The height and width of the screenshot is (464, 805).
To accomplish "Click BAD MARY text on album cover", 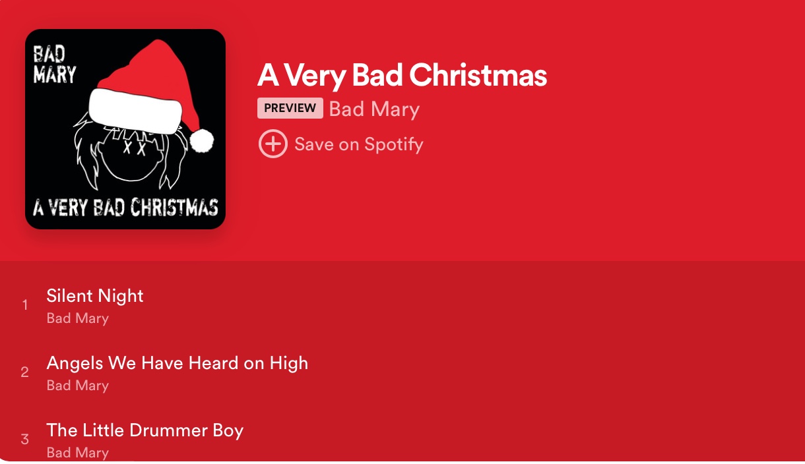I will point(55,65).
